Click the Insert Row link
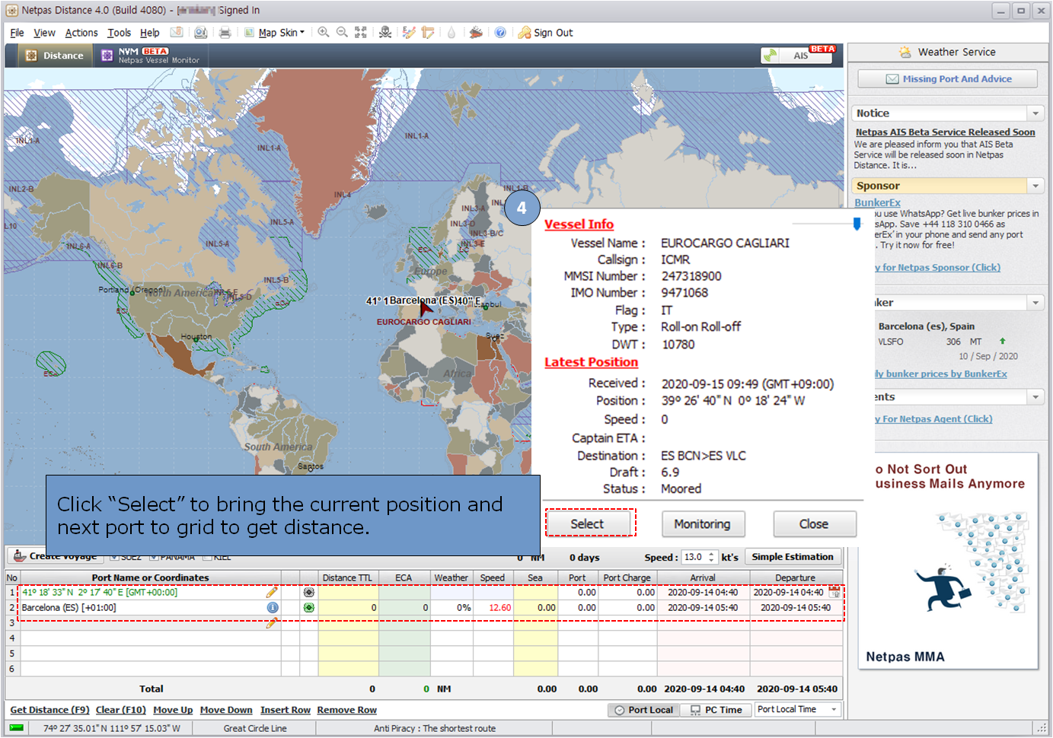The width and height of the screenshot is (1053, 738). (286, 710)
